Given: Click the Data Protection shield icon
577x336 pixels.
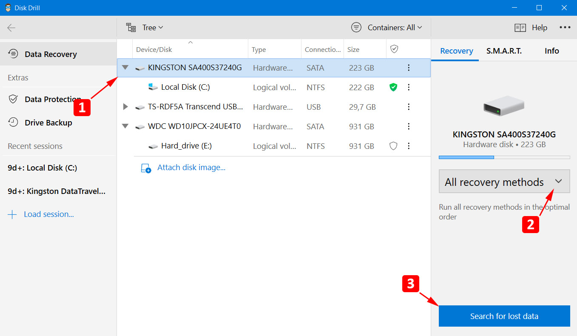Looking at the screenshot, I should point(13,99).
